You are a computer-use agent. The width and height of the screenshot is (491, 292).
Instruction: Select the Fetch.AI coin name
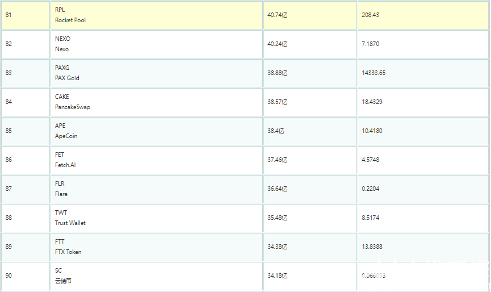pyautogui.click(x=65, y=165)
